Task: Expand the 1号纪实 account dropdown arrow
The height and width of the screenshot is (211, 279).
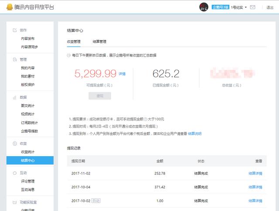Action: pyautogui.click(x=246, y=7)
